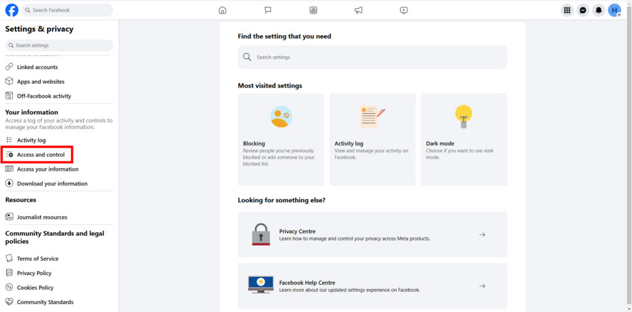632x312 pixels.
Task: Click the Access and control gear icon
Action: [10, 155]
